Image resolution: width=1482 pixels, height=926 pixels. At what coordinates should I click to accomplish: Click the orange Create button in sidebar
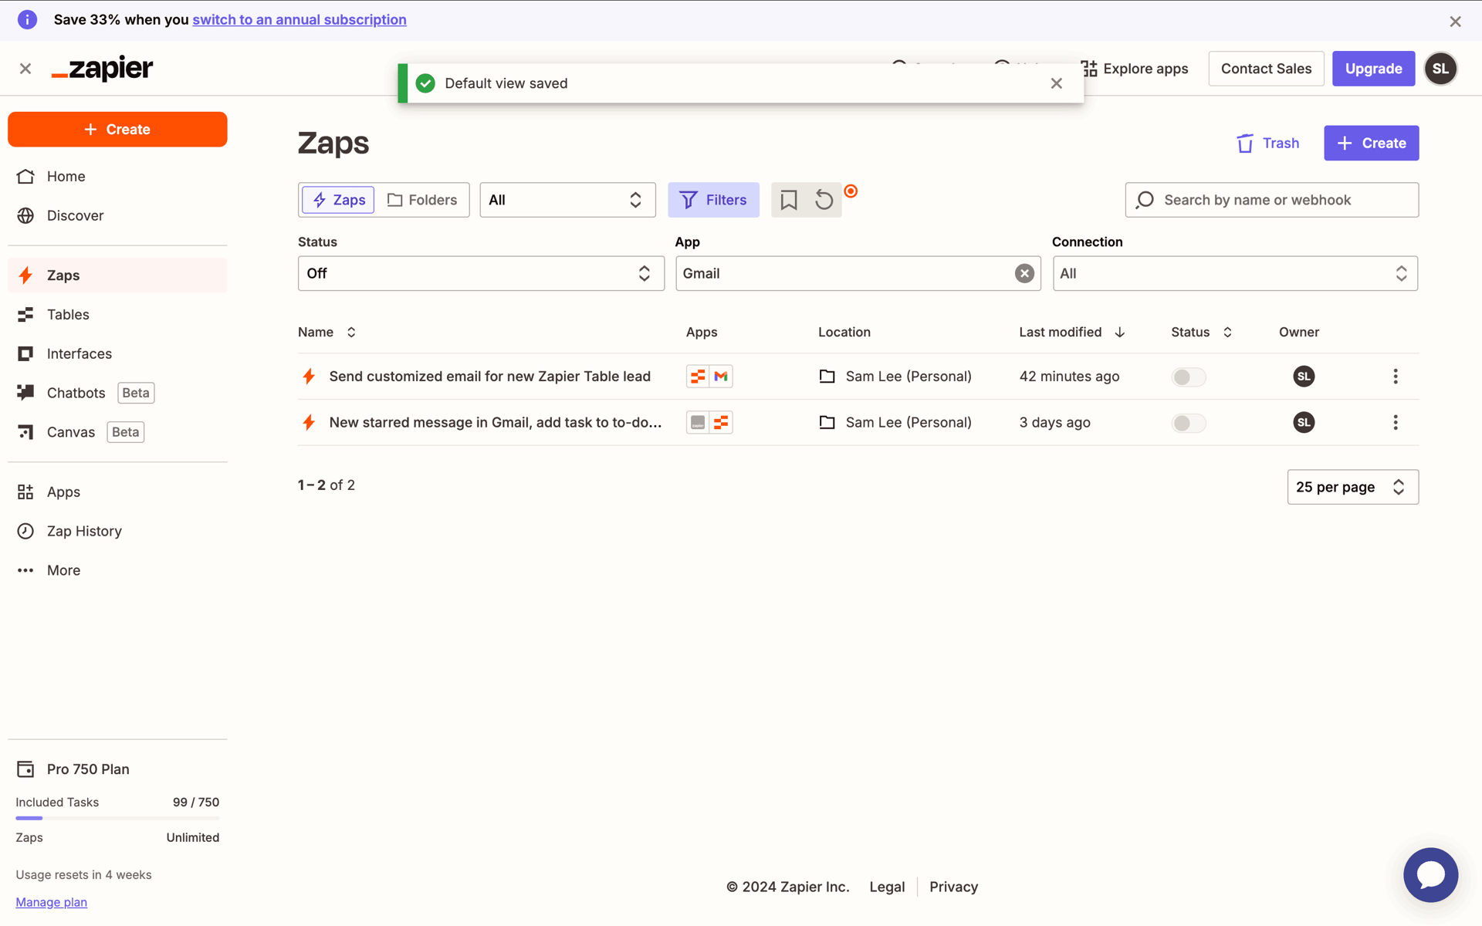click(x=117, y=130)
